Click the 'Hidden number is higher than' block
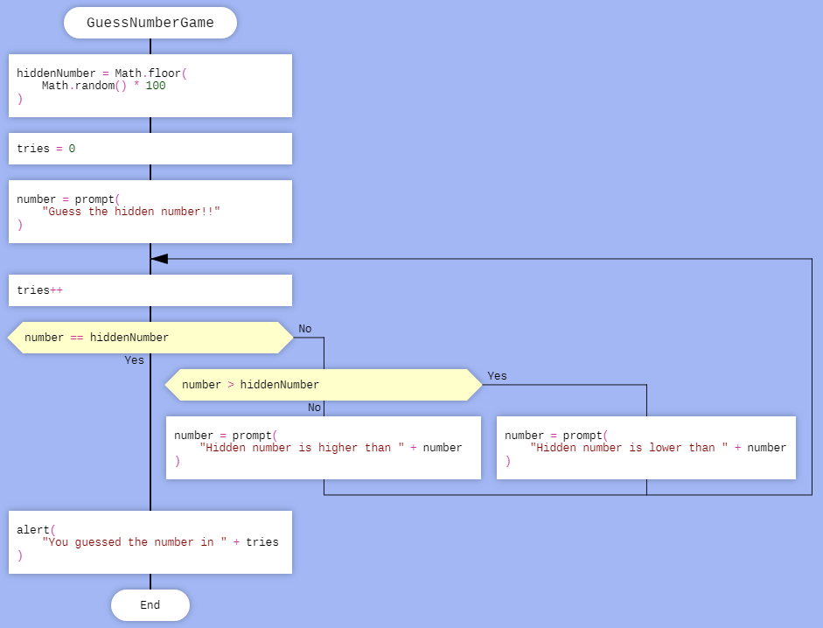The image size is (823, 628). tap(324, 448)
